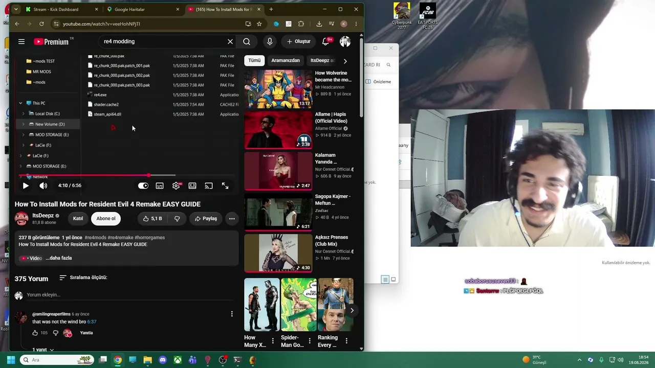The width and height of the screenshot is (655, 368).
Task: Cast the video to a TV
Action: coord(209,186)
